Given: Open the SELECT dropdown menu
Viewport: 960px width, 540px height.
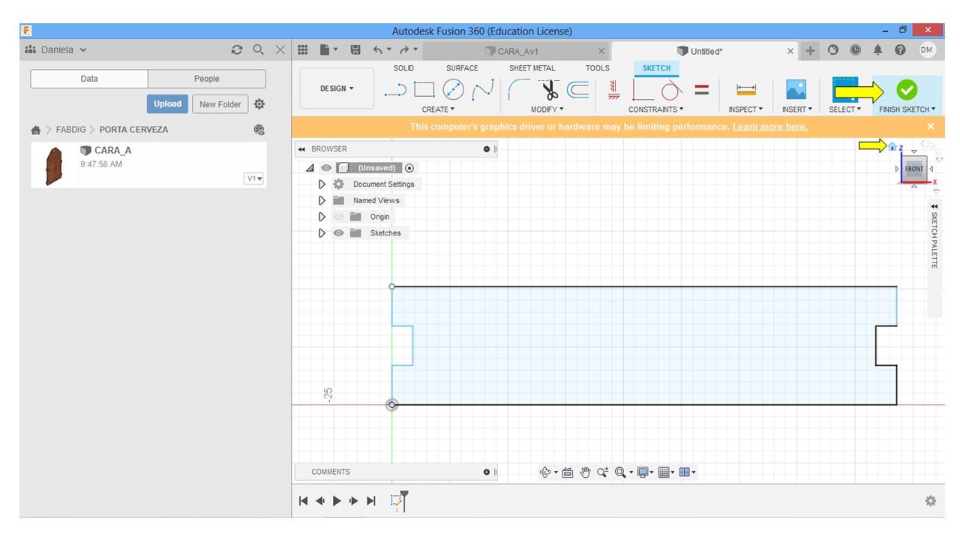Looking at the screenshot, I should pos(845,109).
